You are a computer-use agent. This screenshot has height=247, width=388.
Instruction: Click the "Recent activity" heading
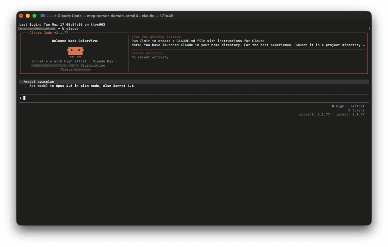click(147, 53)
